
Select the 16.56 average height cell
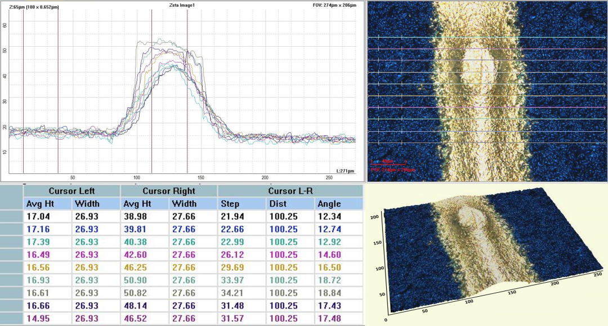click(x=48, y=267)
